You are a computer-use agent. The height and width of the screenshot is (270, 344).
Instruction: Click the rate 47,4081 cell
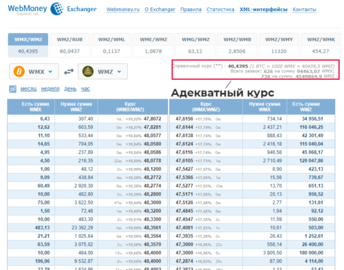point(184,227)
